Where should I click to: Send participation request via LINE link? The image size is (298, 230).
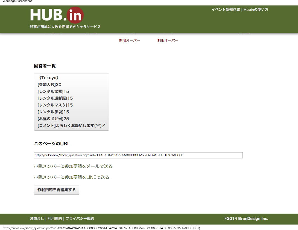click(x=71, y=177)
